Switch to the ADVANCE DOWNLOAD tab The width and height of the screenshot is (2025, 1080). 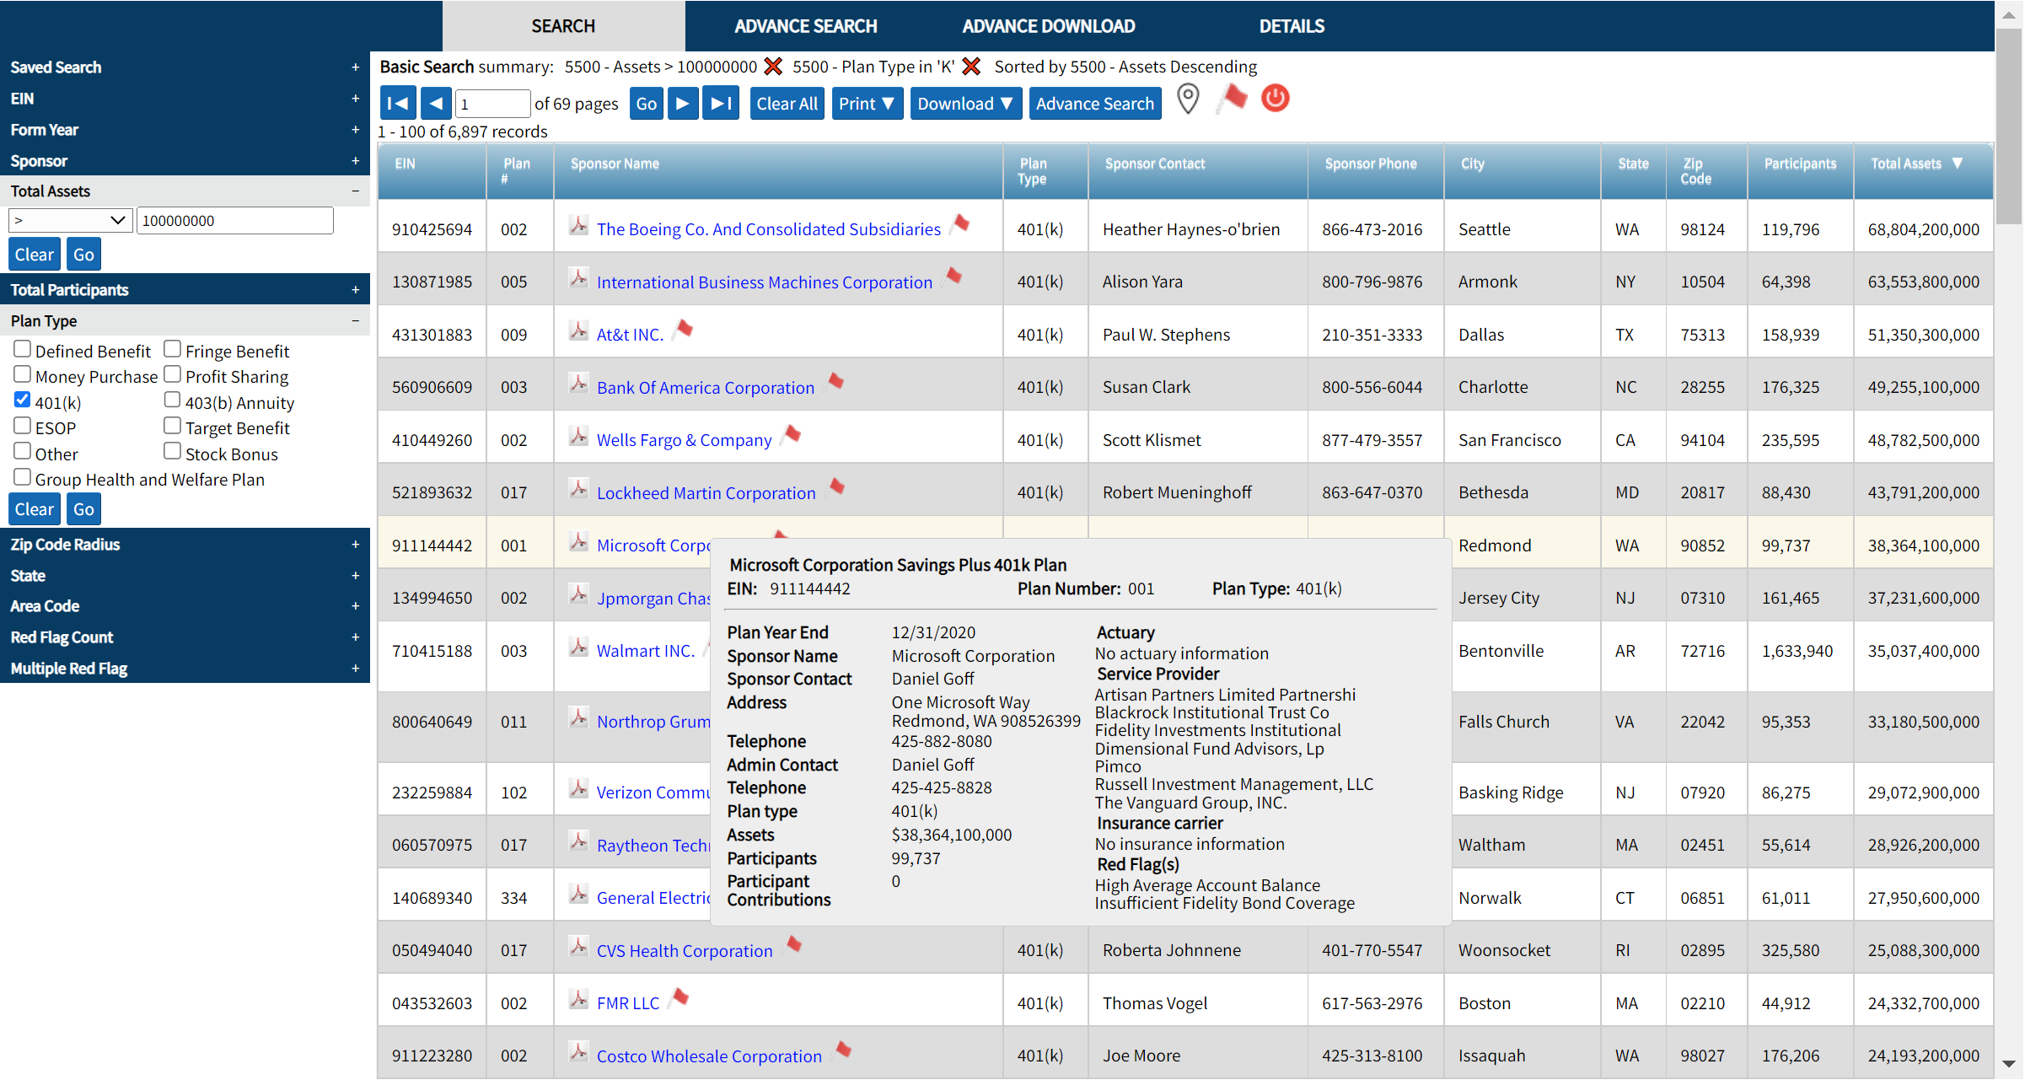pos(1049,26)
